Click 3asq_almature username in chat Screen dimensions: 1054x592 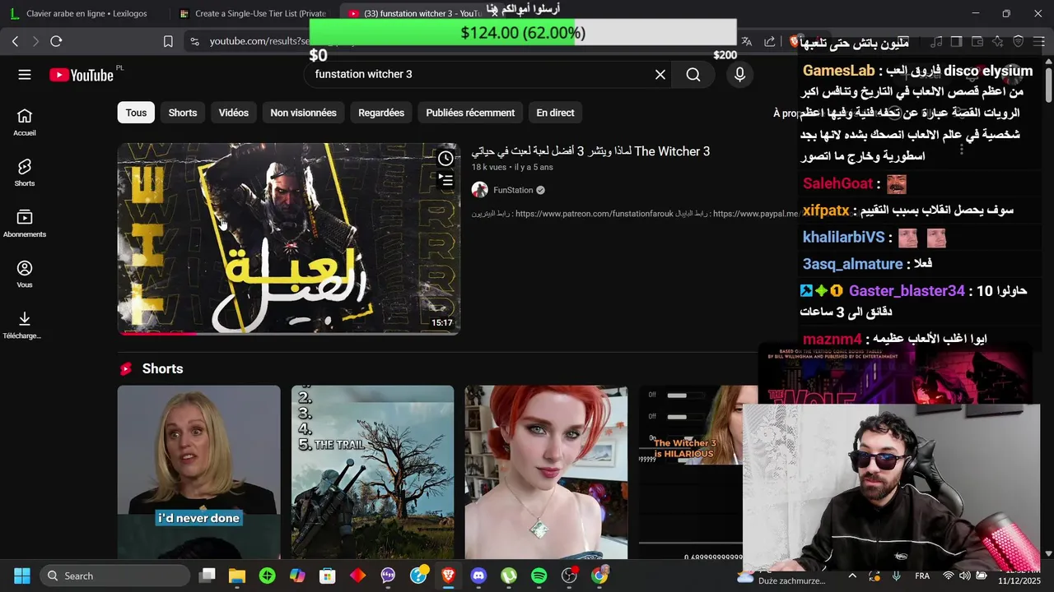point(852,264)
